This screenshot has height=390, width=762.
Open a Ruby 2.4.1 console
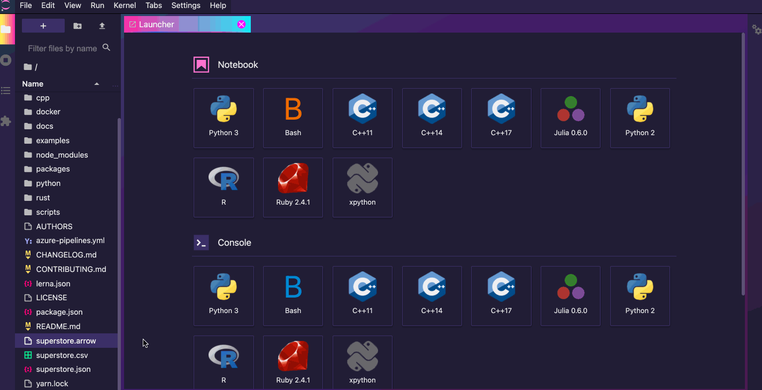293,363
